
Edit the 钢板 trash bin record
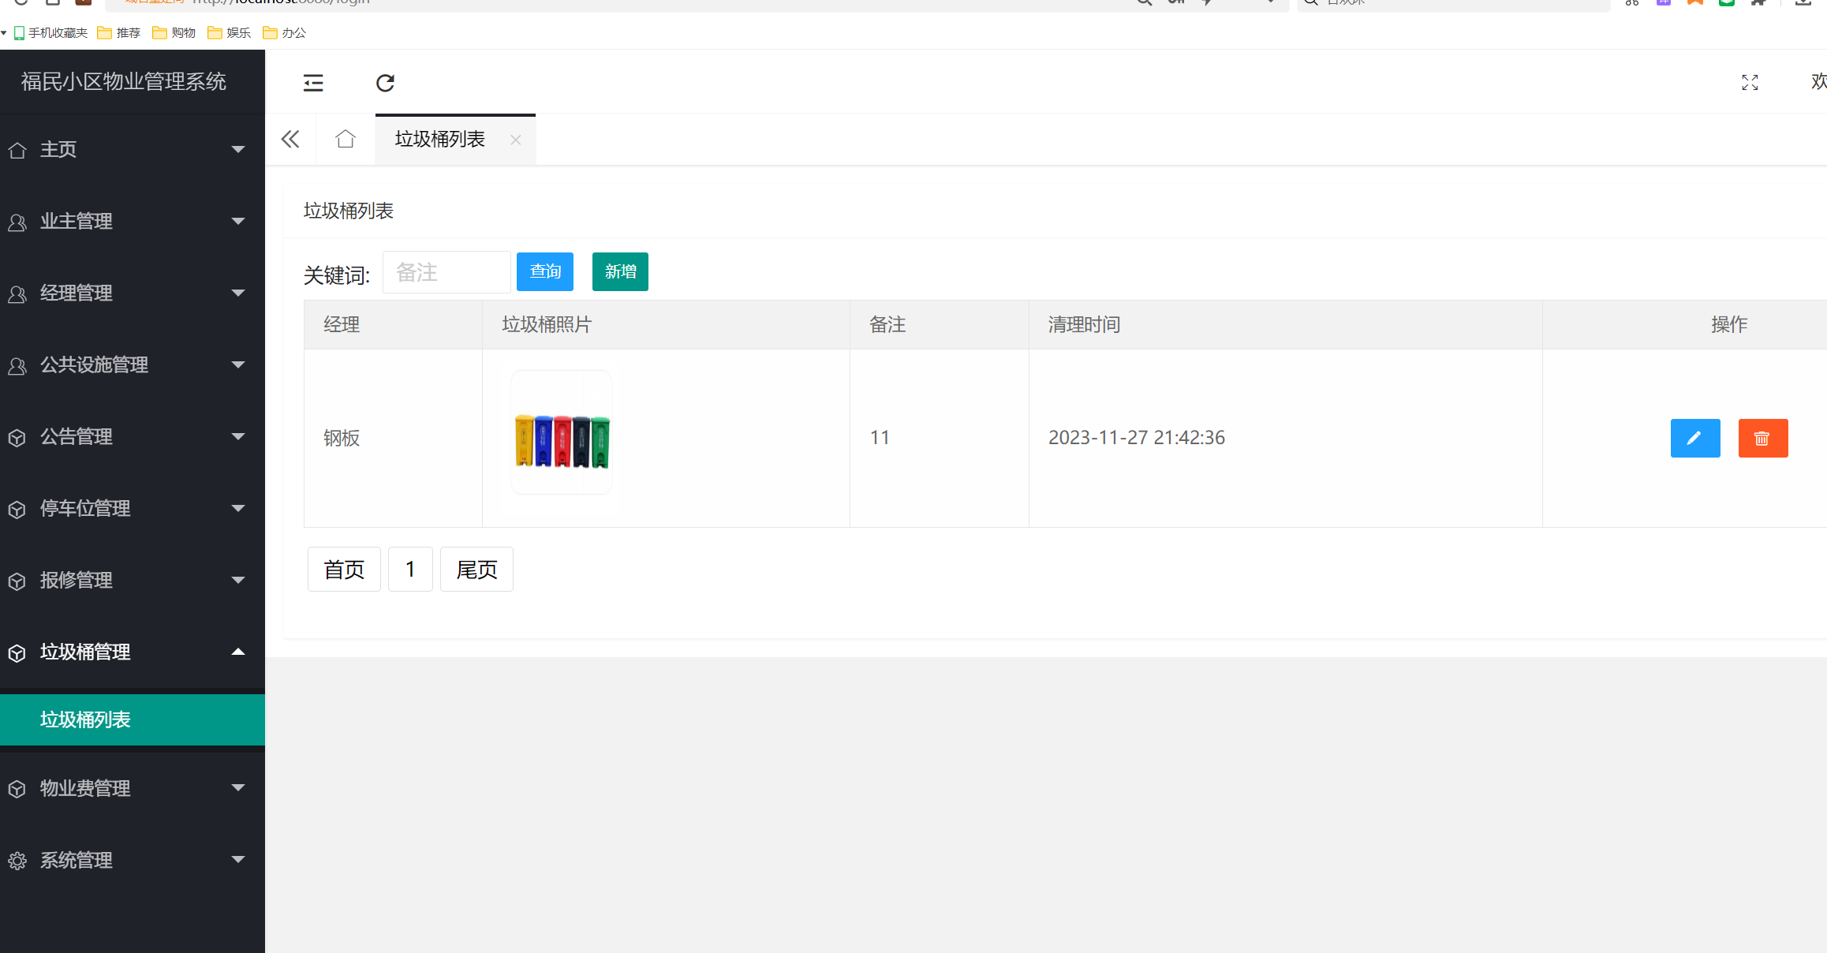(x=1694, y=438)
